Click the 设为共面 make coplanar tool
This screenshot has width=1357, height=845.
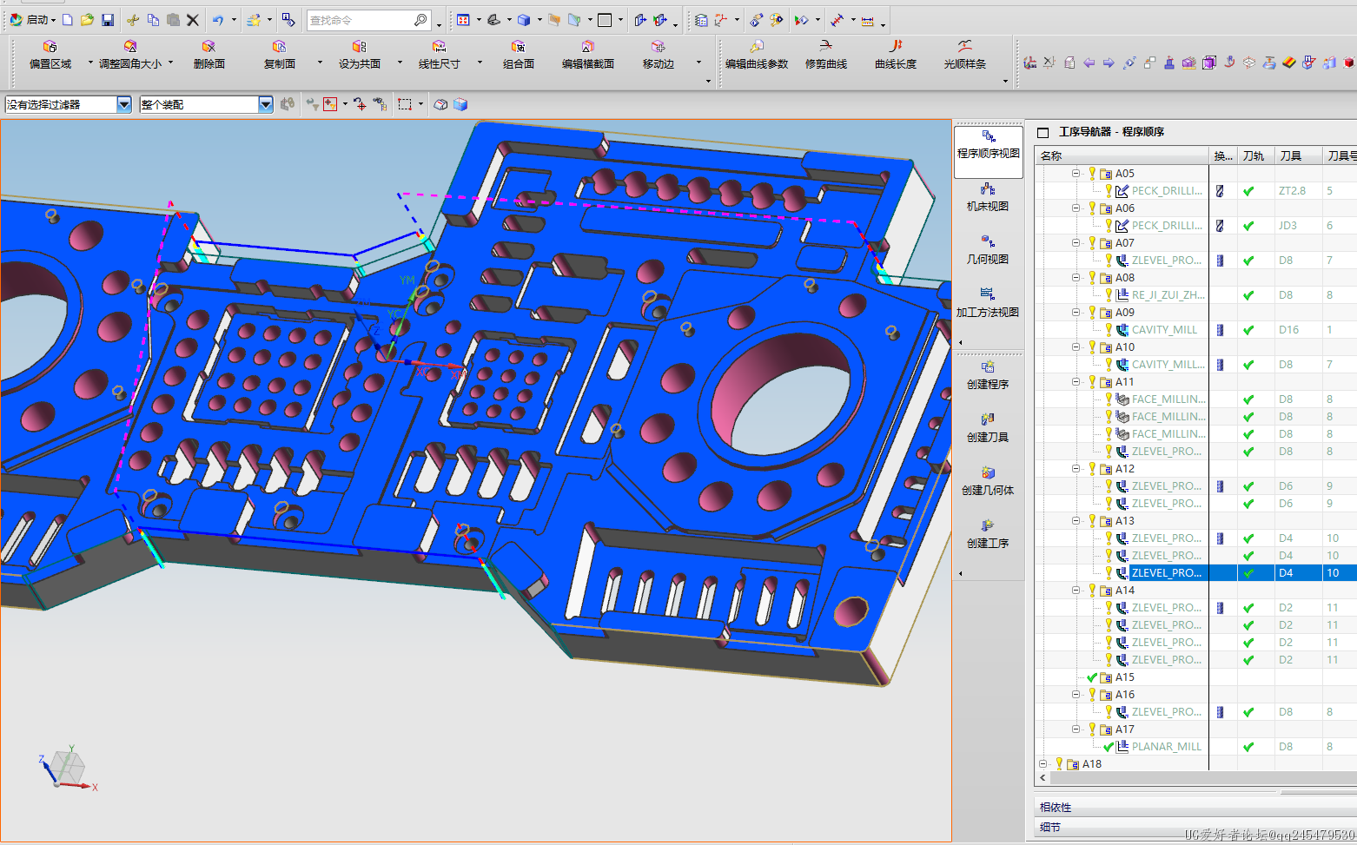[x=360, y=55]
